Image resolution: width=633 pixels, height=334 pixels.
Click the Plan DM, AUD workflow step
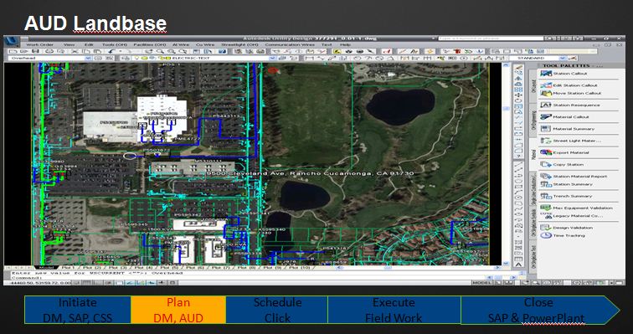tap(178, 310)
